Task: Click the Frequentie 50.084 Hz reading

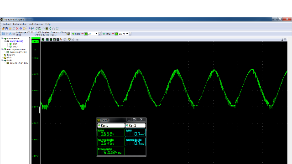Action: click(x=111, y=151)
